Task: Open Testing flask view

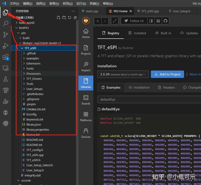Action: pos(5,79)
